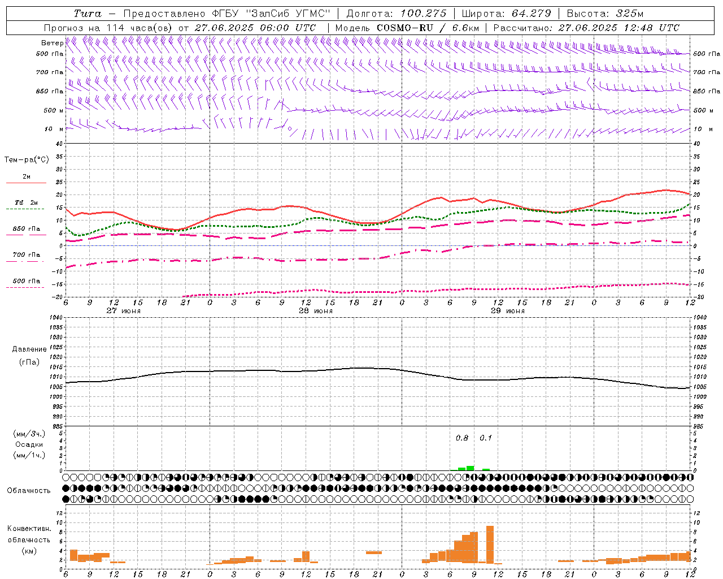
Task: Click the "Осадки" precipitation label
Action: [x=29, y=444]
